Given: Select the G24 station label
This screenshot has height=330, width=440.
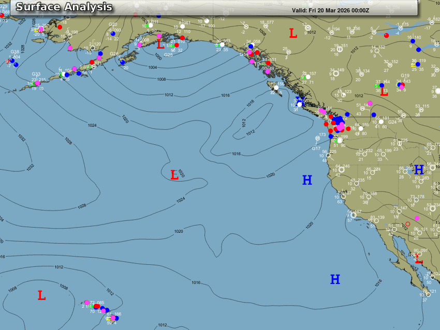Looking at the screenshot, I should 392,123.
